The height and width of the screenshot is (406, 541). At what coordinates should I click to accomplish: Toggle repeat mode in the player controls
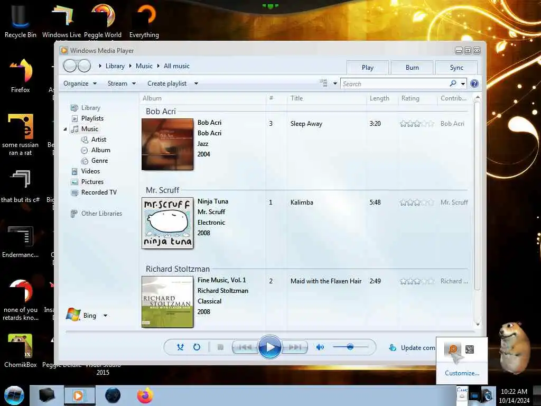click(x=197, y=347)
